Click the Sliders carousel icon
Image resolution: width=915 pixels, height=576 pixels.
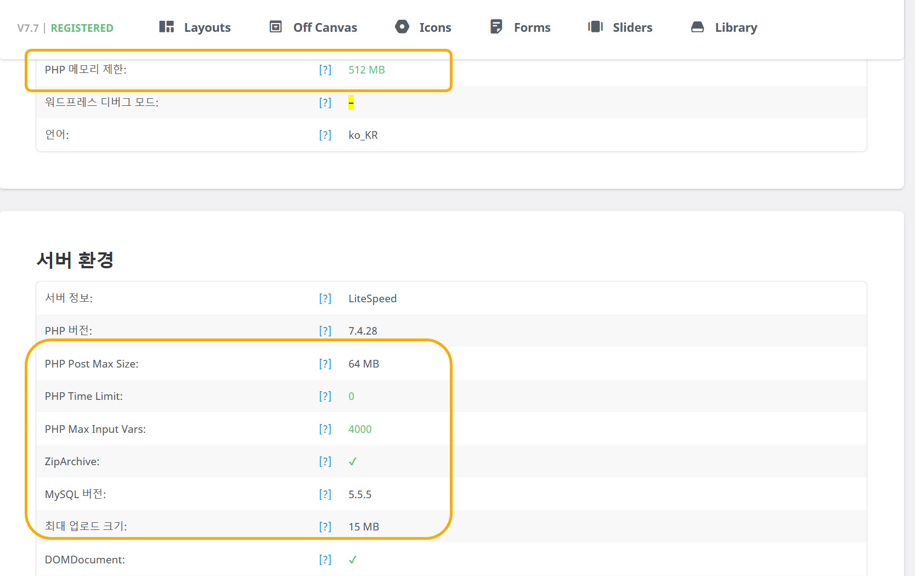click(595, 26)
